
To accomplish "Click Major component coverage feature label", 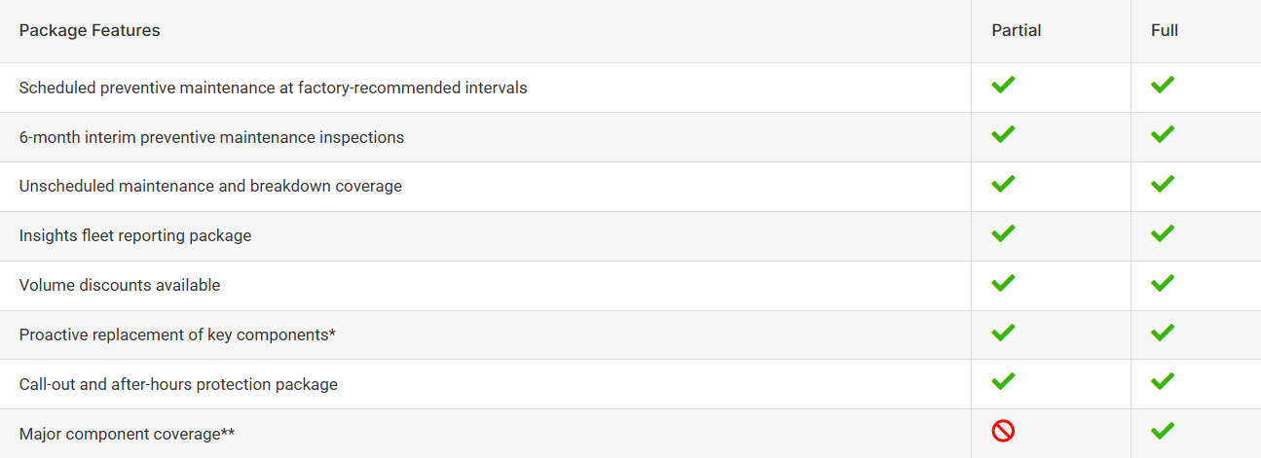I will coord(127,434).
